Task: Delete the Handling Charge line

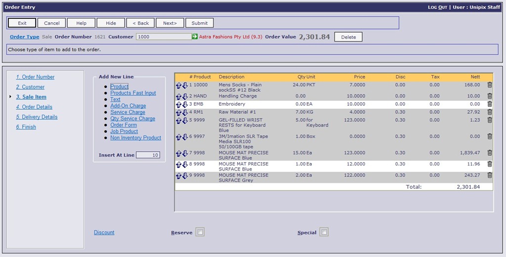Action: click(490, 96)
